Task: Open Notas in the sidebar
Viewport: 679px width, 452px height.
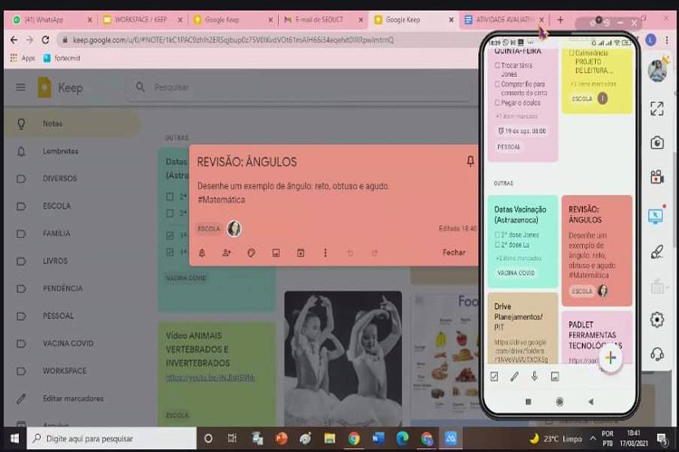Action: click(x=72, y=124)
